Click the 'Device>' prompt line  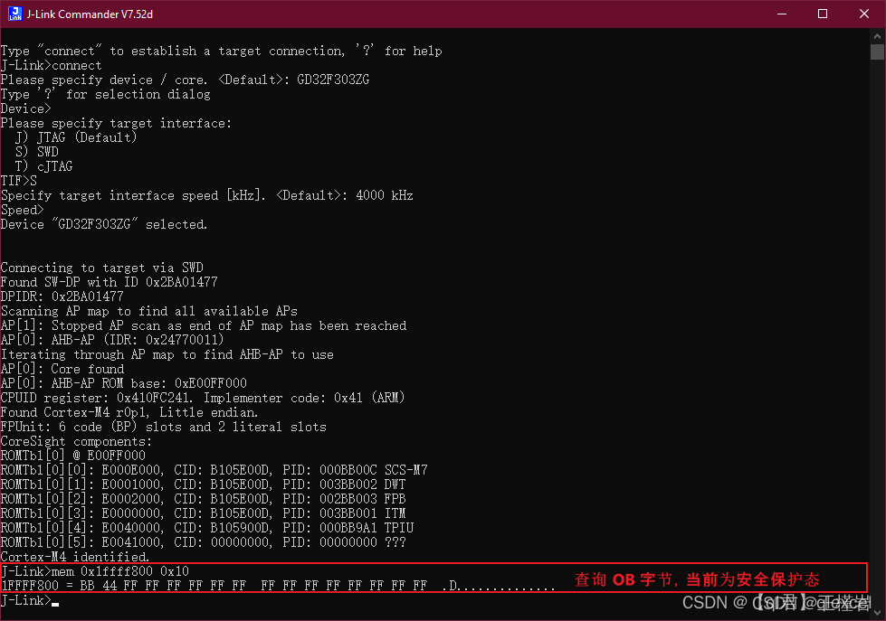coord(26,108)
